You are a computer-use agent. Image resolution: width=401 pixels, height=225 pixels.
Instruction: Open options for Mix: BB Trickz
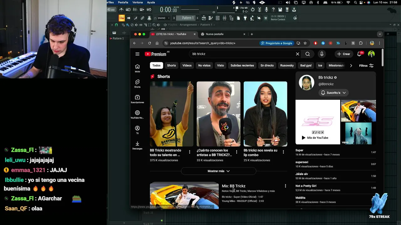point(285,186)
